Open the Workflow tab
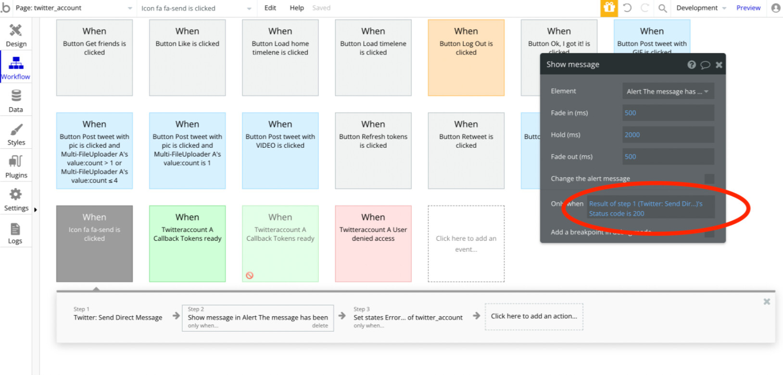Viewport: 783px width, 375px height. click(x=16, y=68)
